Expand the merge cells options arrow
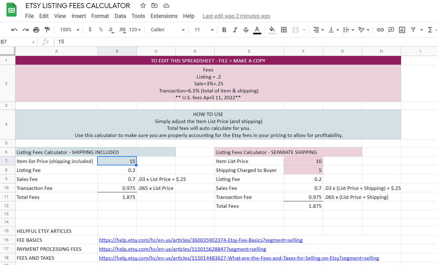Viewport: 437px width, 265px height. pos(304,30)
